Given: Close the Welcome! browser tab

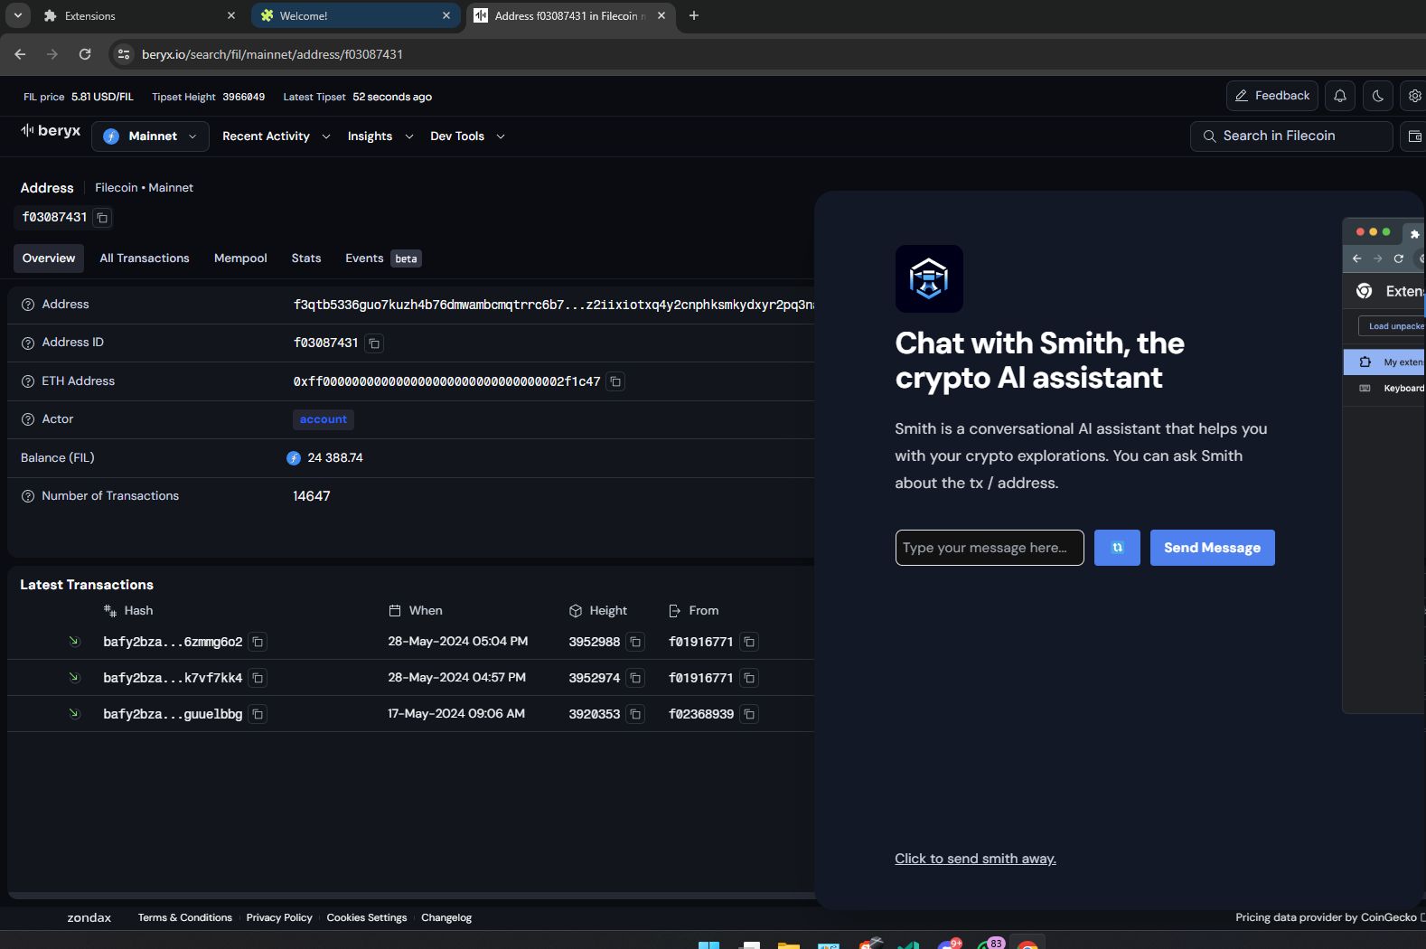Looking at the screenshot, I should coord(446,16).
